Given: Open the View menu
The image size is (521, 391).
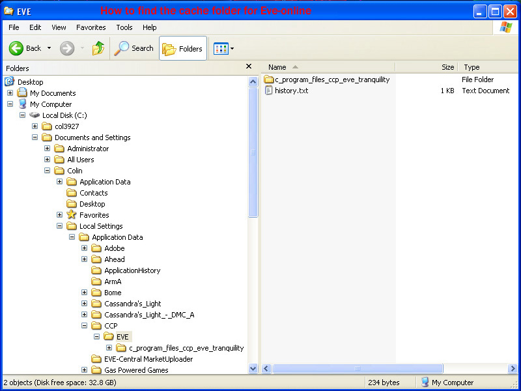Looking at the screenshot, I should pos(59,27).
